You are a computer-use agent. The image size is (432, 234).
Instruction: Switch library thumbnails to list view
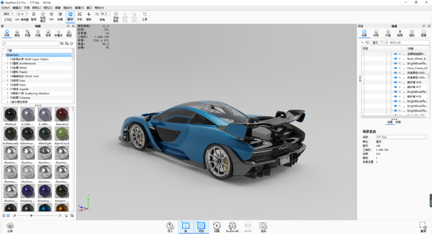(x=4, y=216)
